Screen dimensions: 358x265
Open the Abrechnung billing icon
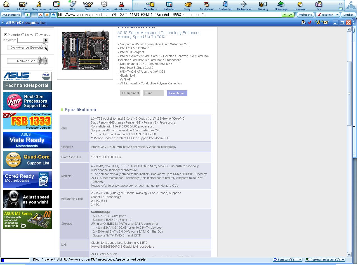click(121, 4)
